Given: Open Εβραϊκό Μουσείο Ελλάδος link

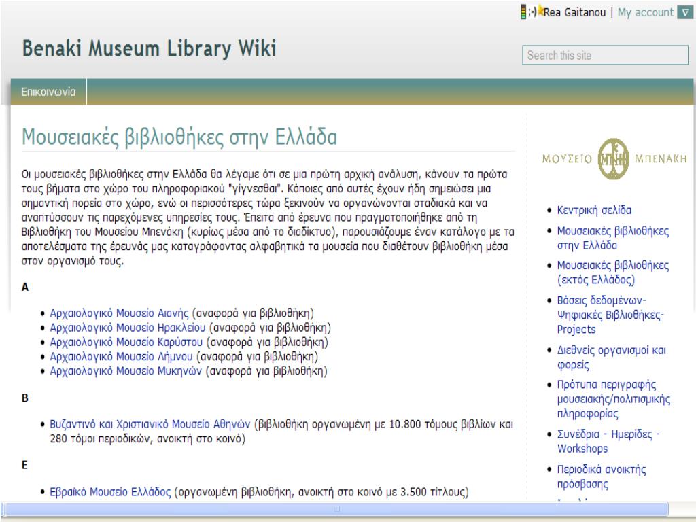Looking at the screenshot, I should (x=110, y=492).
